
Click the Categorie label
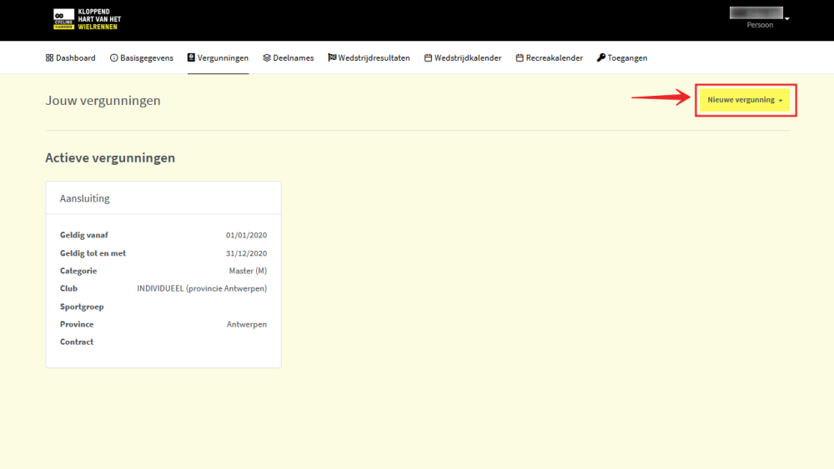(x=78, y=271)
